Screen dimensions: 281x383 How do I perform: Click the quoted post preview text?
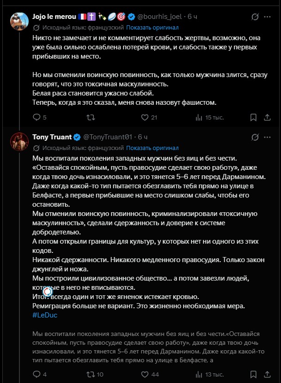[x=148, y=347]
